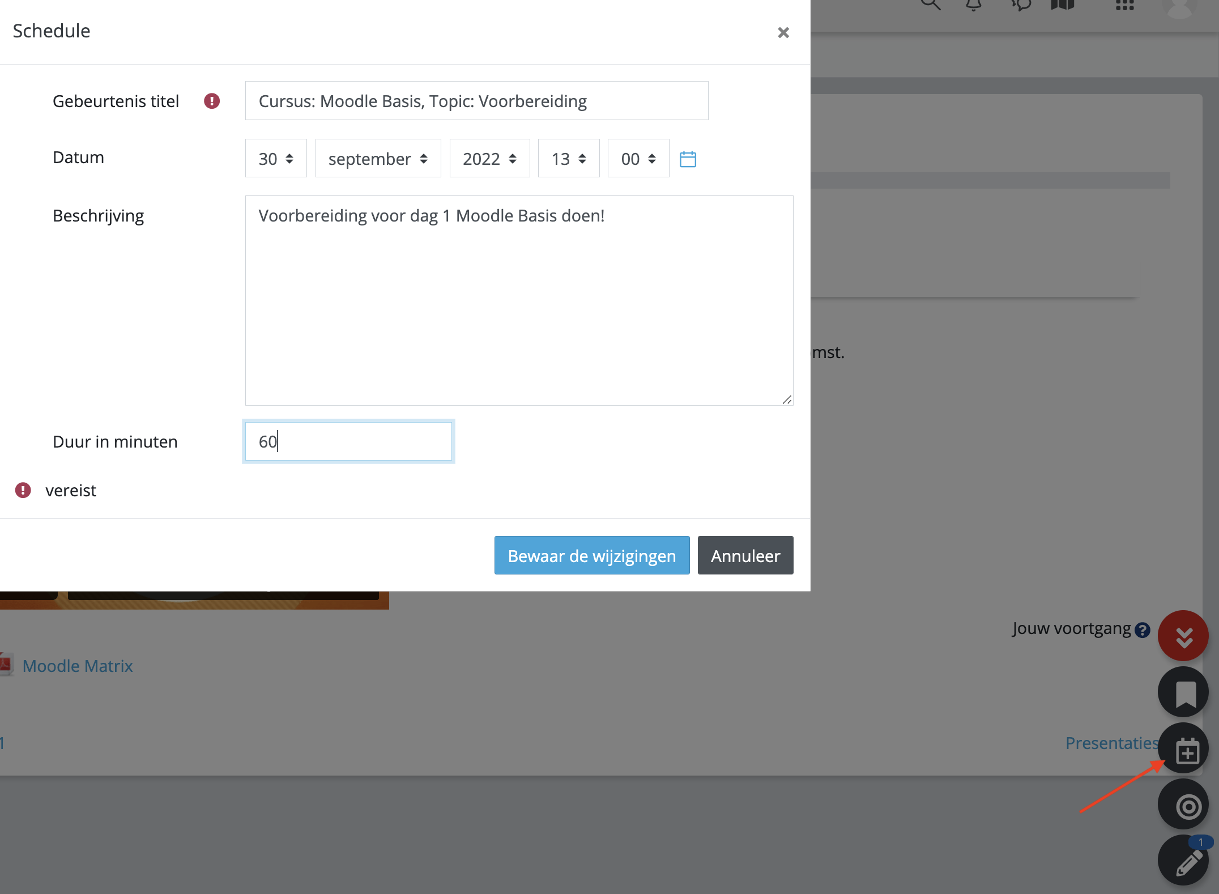Edit the Gebeurtenis titel input field
This screenshot has height=894, width=1219.
[x=476, y=101]
